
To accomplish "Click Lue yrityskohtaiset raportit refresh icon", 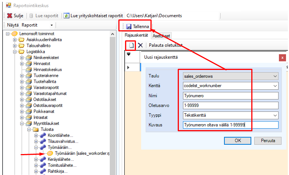I will [x=66, y=16].
